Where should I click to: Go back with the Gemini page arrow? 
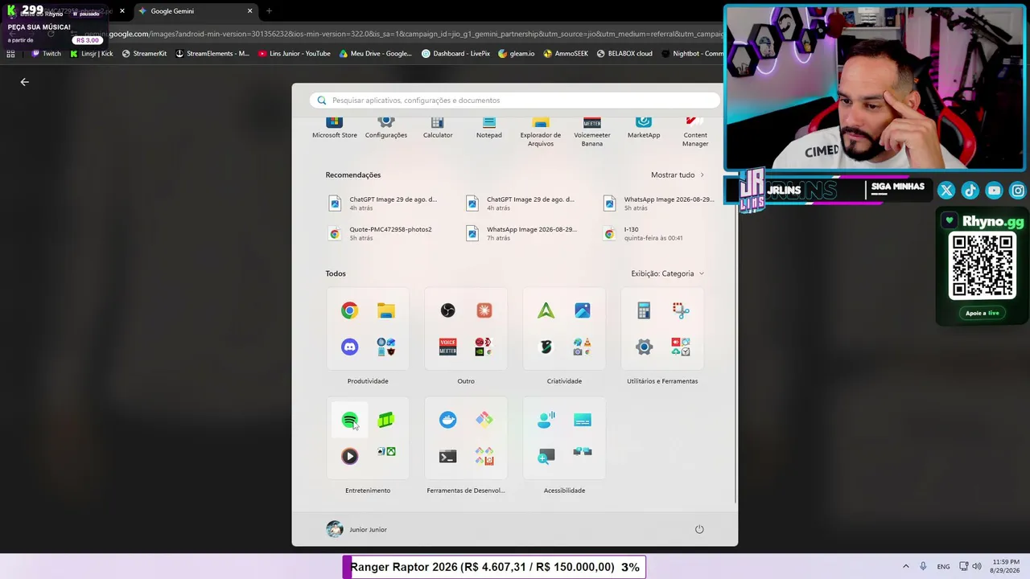[24, 82]
